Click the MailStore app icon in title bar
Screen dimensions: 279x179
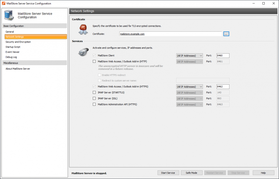3,3
